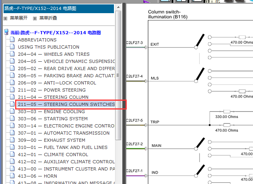
Task: Open 413-06 HORN entry
Action: click(37, 176)
